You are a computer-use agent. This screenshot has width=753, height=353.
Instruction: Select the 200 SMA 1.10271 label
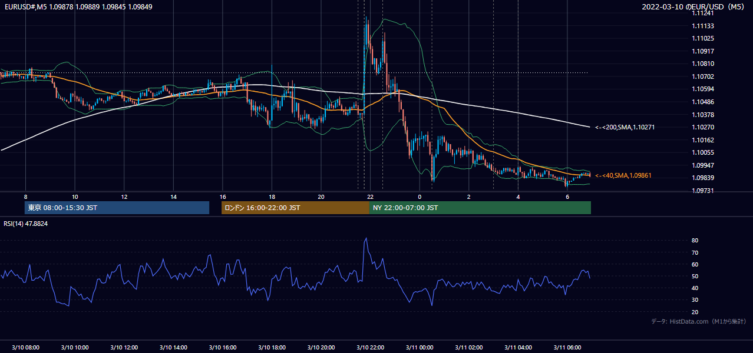[625, 127]
